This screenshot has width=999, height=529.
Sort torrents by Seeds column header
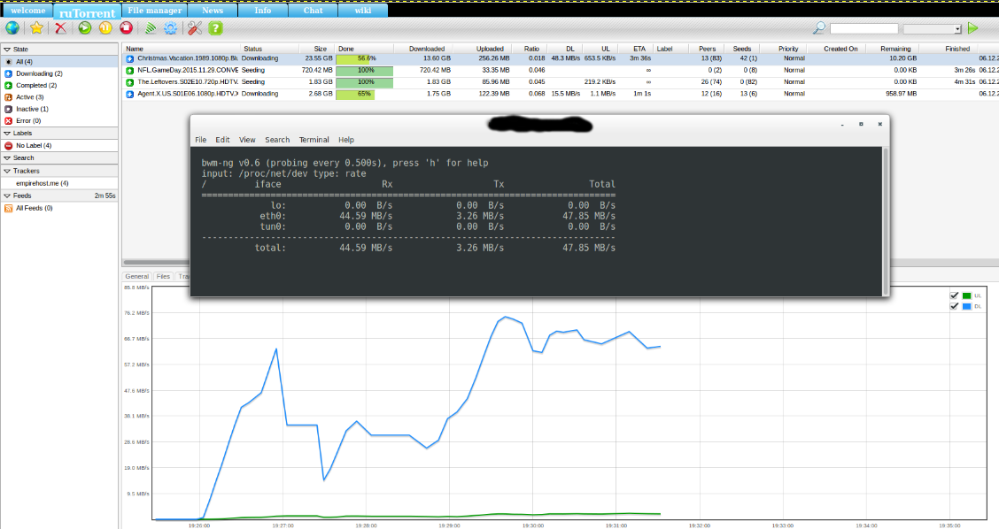click(x=741, y=49)
